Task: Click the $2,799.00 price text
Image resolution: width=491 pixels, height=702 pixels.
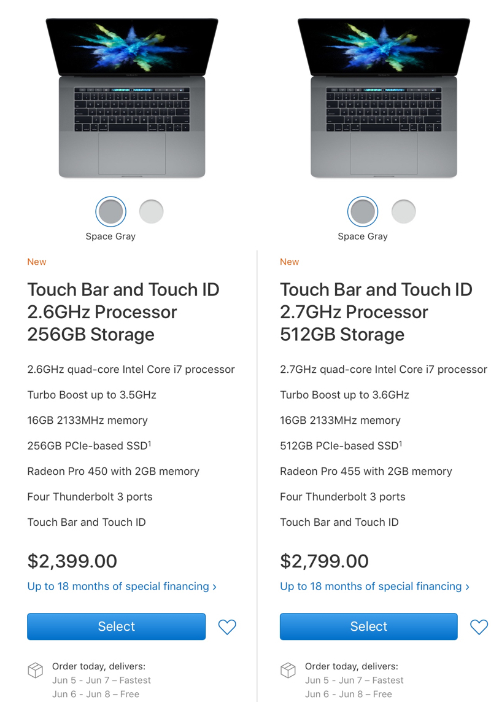Action: [325, 561]
